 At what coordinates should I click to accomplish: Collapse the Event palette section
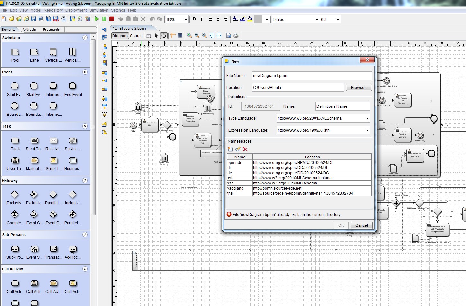tap(85, 72)
